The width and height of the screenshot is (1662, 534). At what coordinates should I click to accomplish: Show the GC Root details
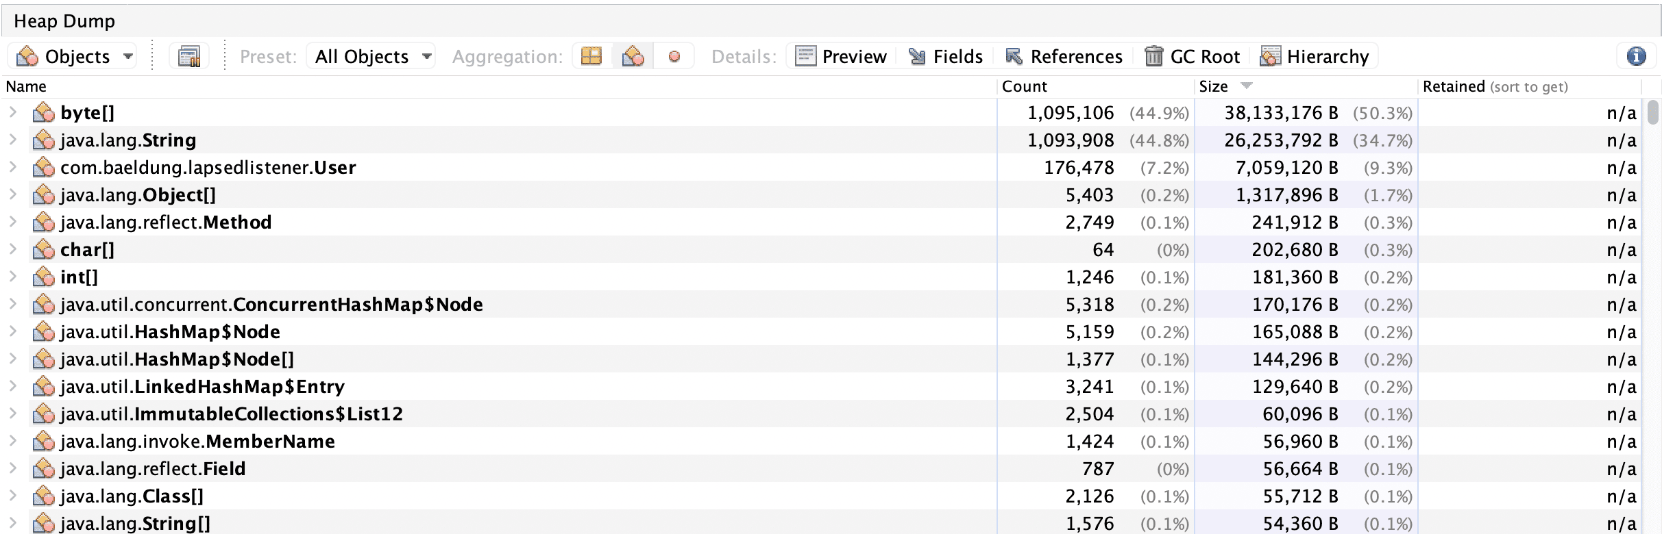point(1193,56)
